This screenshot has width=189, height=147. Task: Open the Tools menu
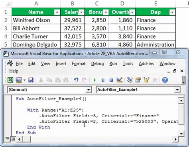click(x=128, y=64)
